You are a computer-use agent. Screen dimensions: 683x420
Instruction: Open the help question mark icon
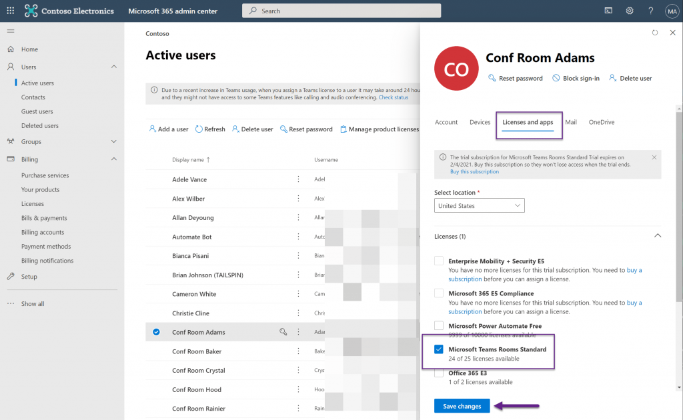click(650, 11)
